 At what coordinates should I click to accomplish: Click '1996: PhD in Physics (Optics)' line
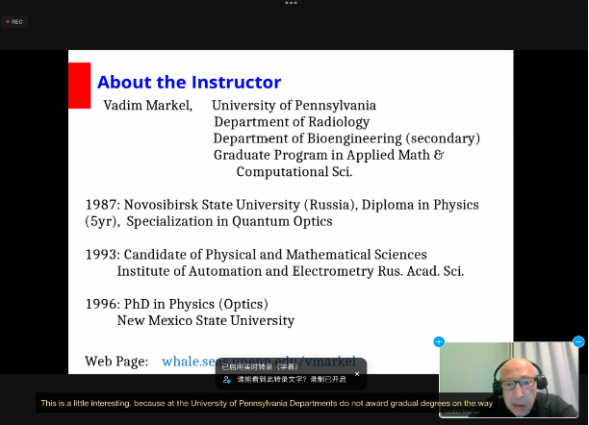point(176,304)
